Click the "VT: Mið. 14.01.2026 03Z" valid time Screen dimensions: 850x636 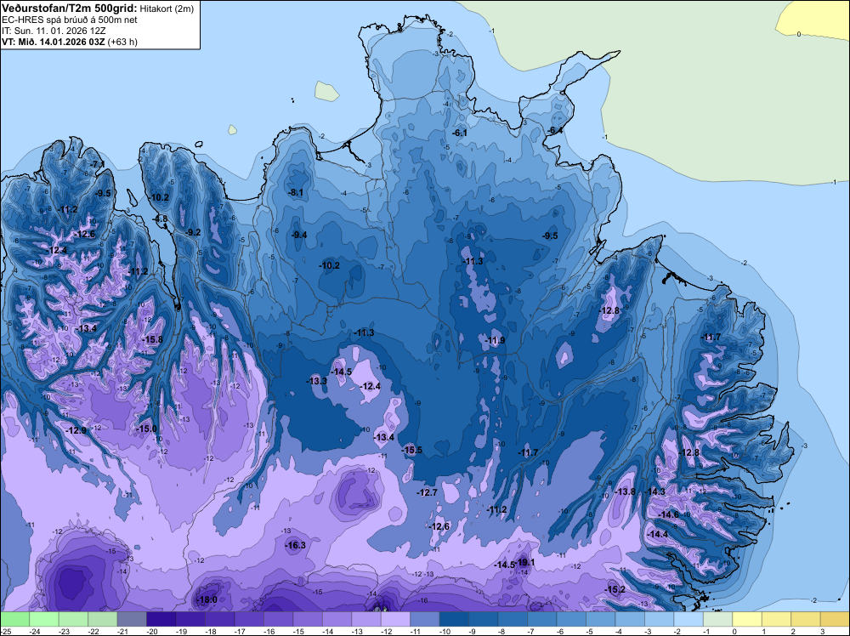click(x=54, y=42)
